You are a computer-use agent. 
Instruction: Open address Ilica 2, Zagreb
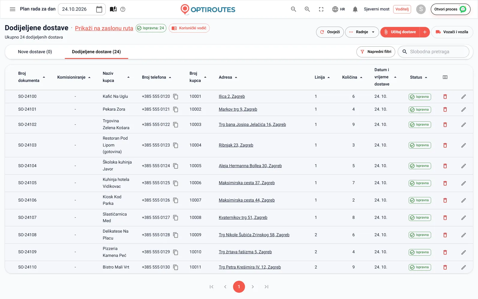(x=232, y=96)
